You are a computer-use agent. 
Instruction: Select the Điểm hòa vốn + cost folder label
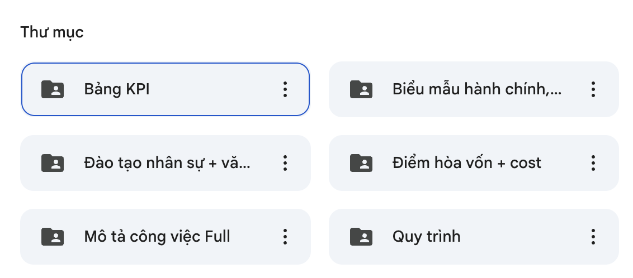467,163
